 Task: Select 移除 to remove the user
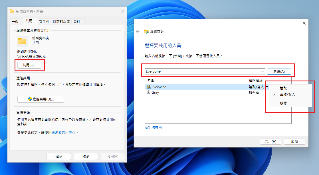click(283, 103)
